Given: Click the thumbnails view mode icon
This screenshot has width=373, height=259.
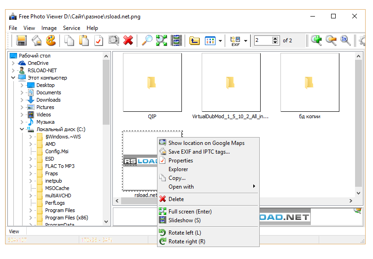Looking at the screenshot, I should [210, 40].
